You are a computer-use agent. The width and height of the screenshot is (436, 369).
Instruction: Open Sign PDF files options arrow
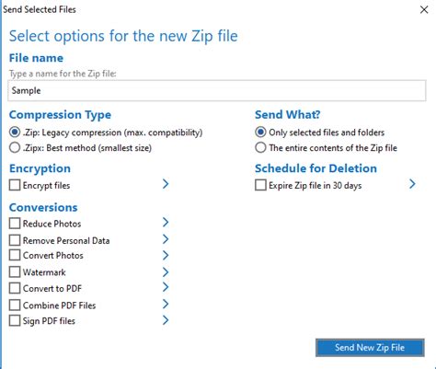(x=166, y=320)
